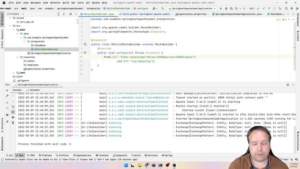Open the File menu
This screenshot has width=300, height=169.
(11, 3)
